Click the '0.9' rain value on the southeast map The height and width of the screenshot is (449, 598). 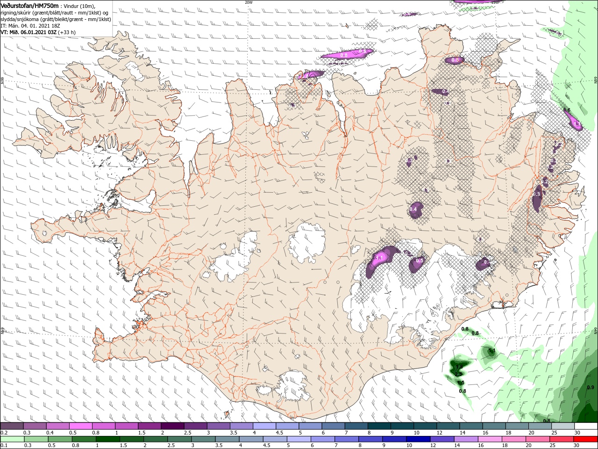click(591, 387)
